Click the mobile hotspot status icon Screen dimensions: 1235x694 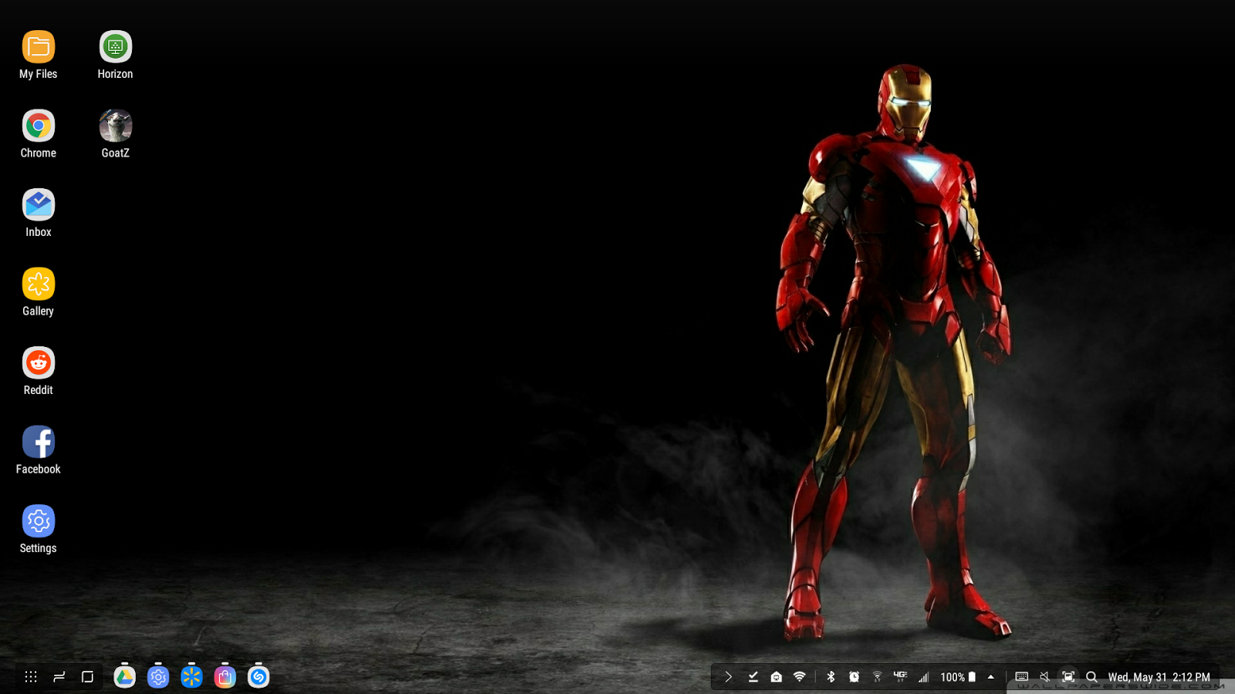pyautogui.click(x=878, y=677)
